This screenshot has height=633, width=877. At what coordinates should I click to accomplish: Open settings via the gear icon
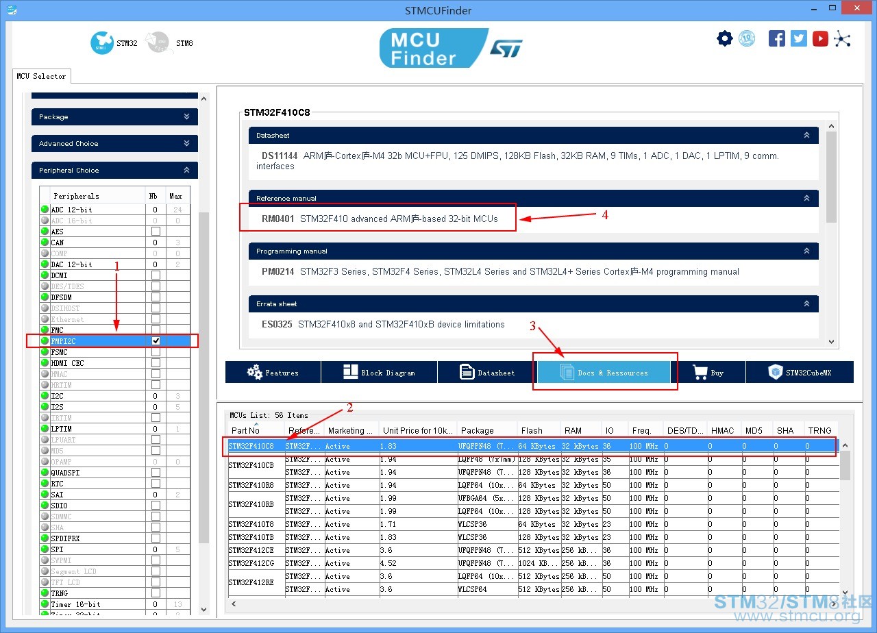725,38
